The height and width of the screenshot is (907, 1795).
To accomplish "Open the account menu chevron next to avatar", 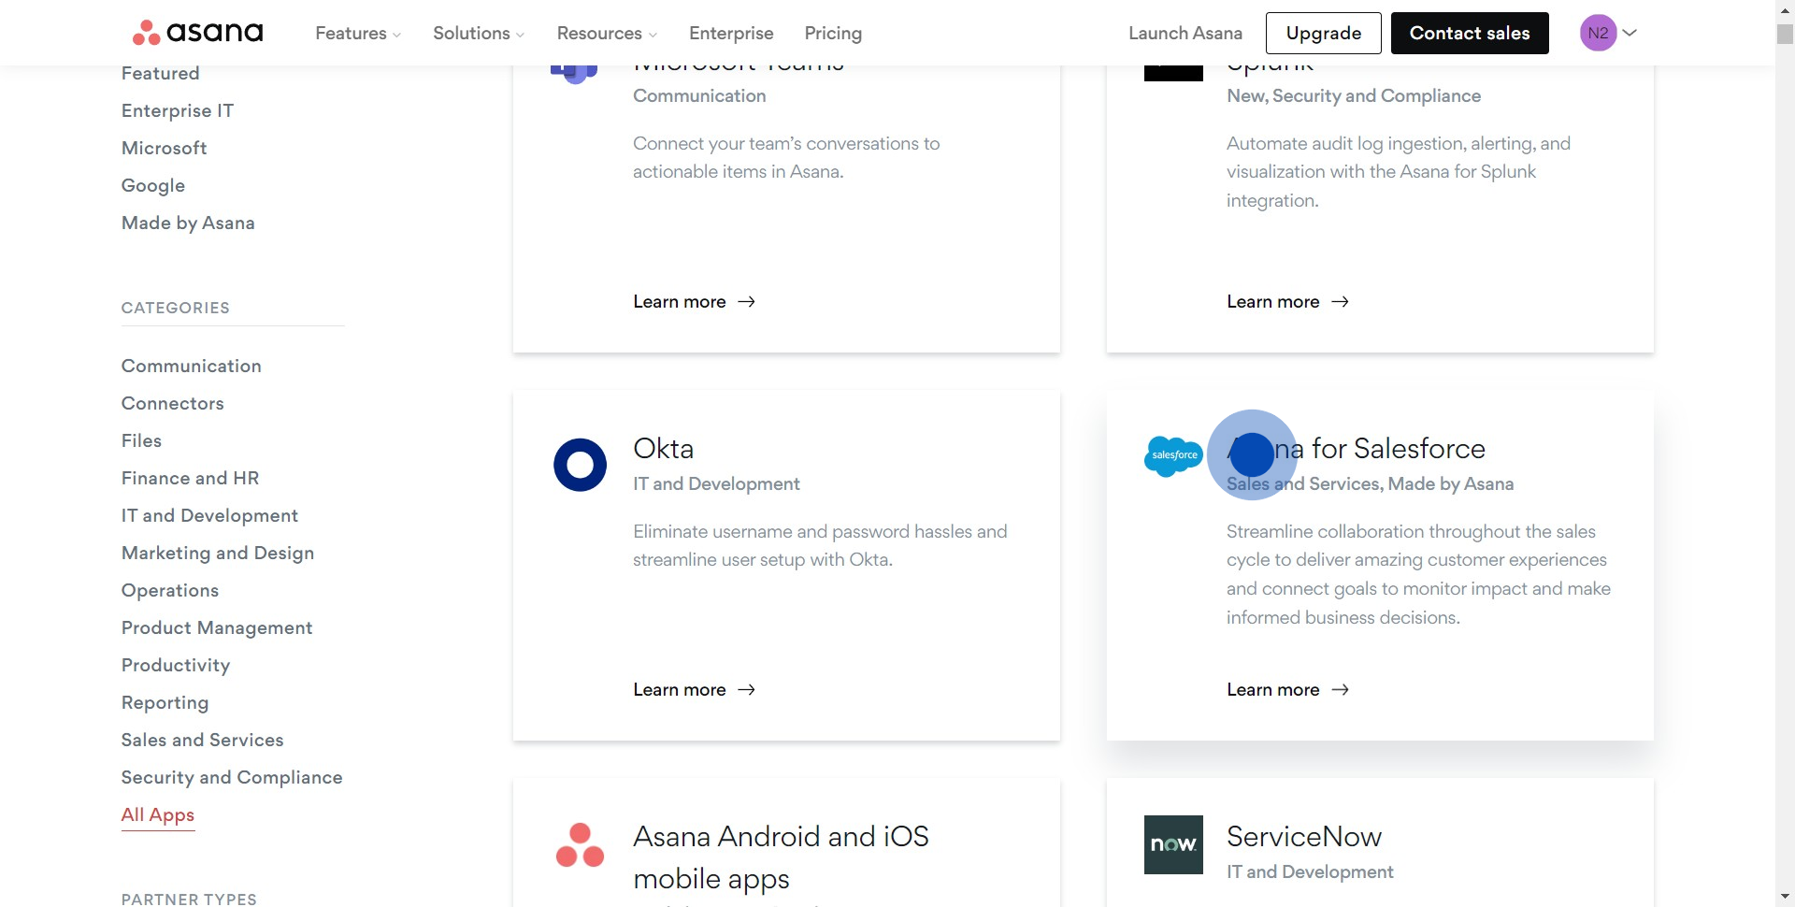I will [1630, 33].
